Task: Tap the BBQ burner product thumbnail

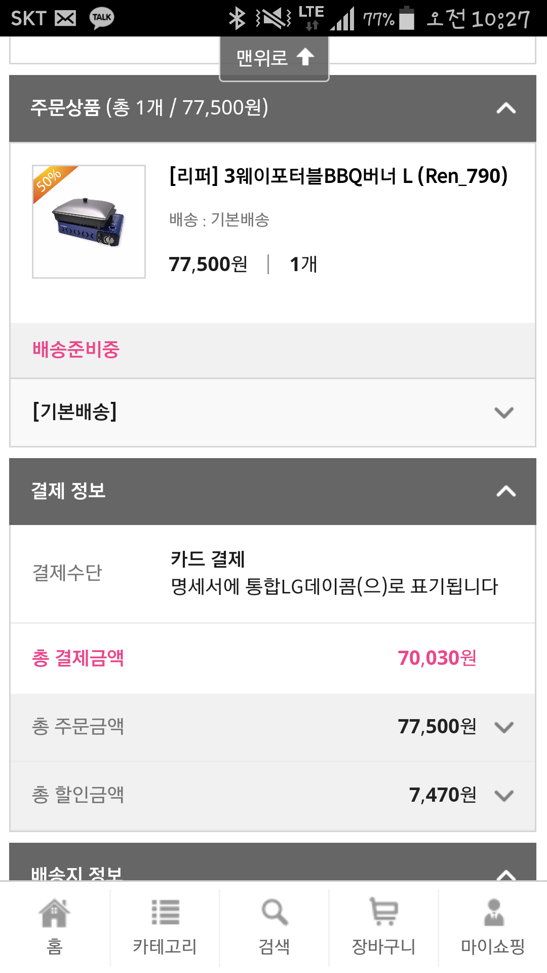Action: coord(89,222)
